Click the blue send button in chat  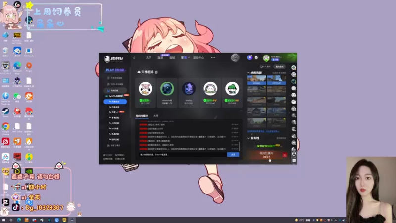coord(233,154)
